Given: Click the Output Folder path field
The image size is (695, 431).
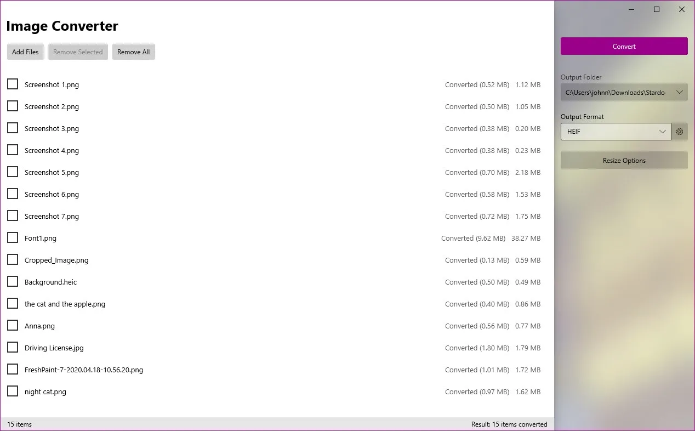Looking at the screenshot, I should [614, 92].
